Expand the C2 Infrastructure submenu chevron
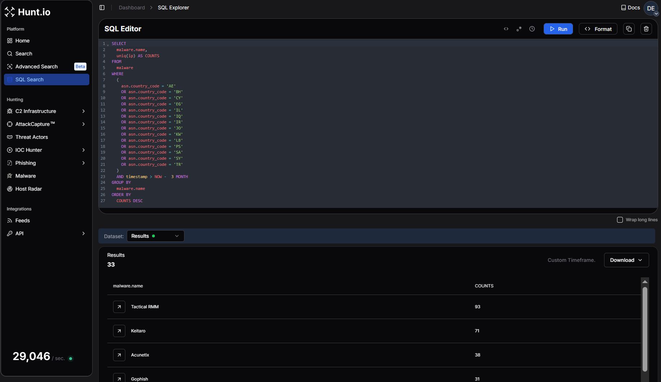Image resolution: width=661 pixels, height=382 pixels. (x=84, y=111)
